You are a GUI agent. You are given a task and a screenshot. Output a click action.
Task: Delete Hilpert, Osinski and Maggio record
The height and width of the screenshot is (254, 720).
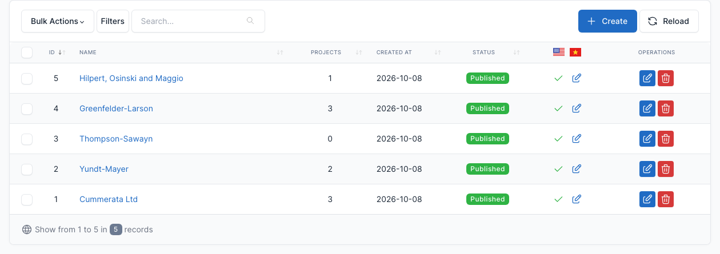[666, 78]
